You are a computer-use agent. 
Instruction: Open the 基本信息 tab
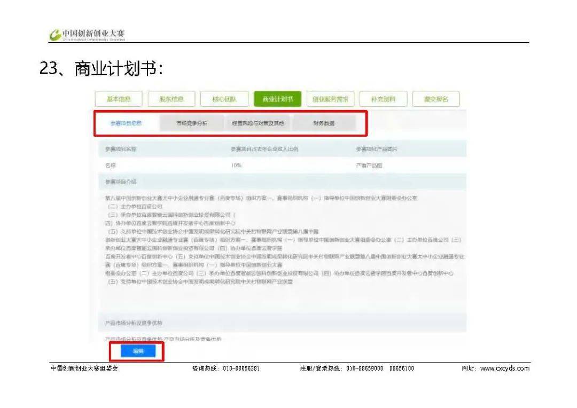[x=118, y=99]
